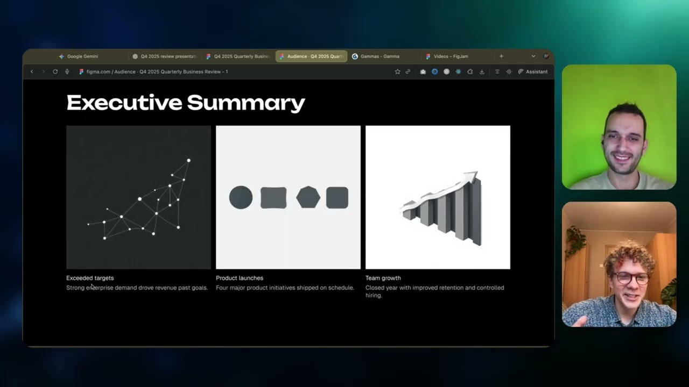Viewport: 689px width, 387px height.
Task: Click the microphone icon in the address bar
Action: pos(67,71)
